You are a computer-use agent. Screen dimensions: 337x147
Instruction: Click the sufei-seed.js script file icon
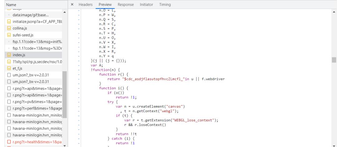click(9, 35)
